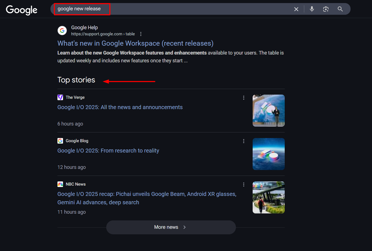372x251 pixels.
Task: Click NBC News story thumbnail
Action: pyautogui.click(x=269, y=197)
